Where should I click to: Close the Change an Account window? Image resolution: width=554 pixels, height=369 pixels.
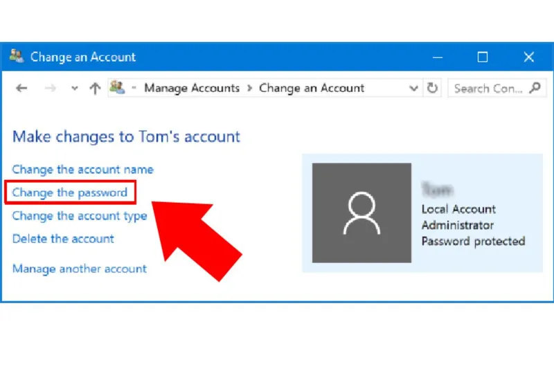[x=529, y=57]
